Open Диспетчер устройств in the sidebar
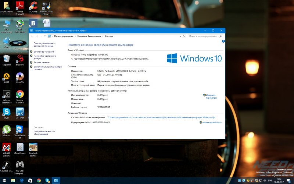The width and height of the screenshot is (294, 184). tap(44, 52)
